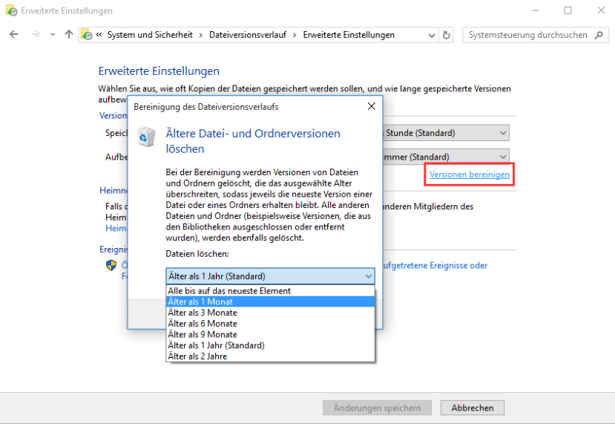Screen dimensions: 615x424
Task: Click the Abbrechen button
Action: point(472,408)
